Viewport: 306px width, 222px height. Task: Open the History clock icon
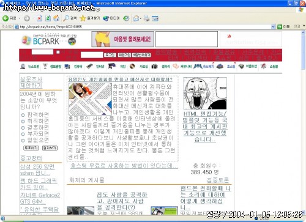(126, 18)
